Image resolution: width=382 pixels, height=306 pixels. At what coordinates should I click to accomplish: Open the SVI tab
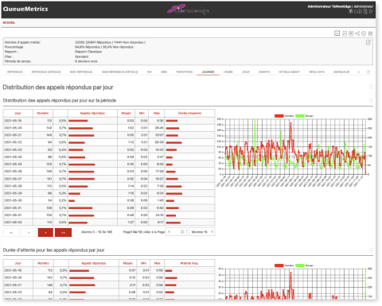(x=150, y=72)
